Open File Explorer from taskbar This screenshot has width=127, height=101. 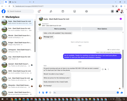coord(90,99)
